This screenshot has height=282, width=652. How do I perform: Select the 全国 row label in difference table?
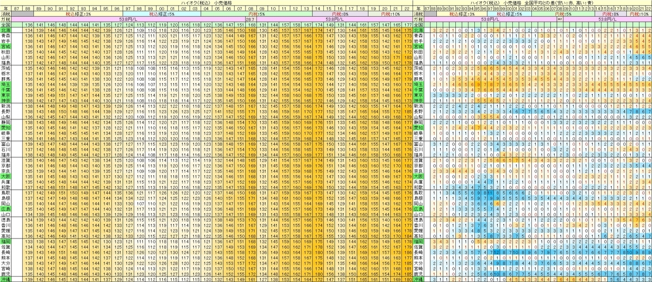[418, 24]
